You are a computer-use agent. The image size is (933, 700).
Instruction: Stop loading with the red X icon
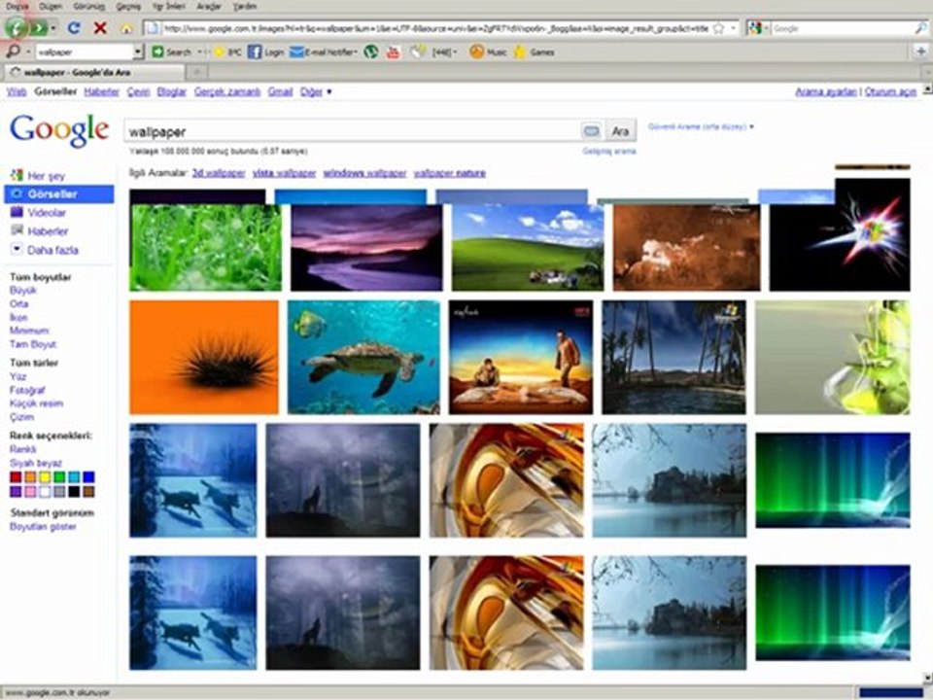tap(100, 27)
